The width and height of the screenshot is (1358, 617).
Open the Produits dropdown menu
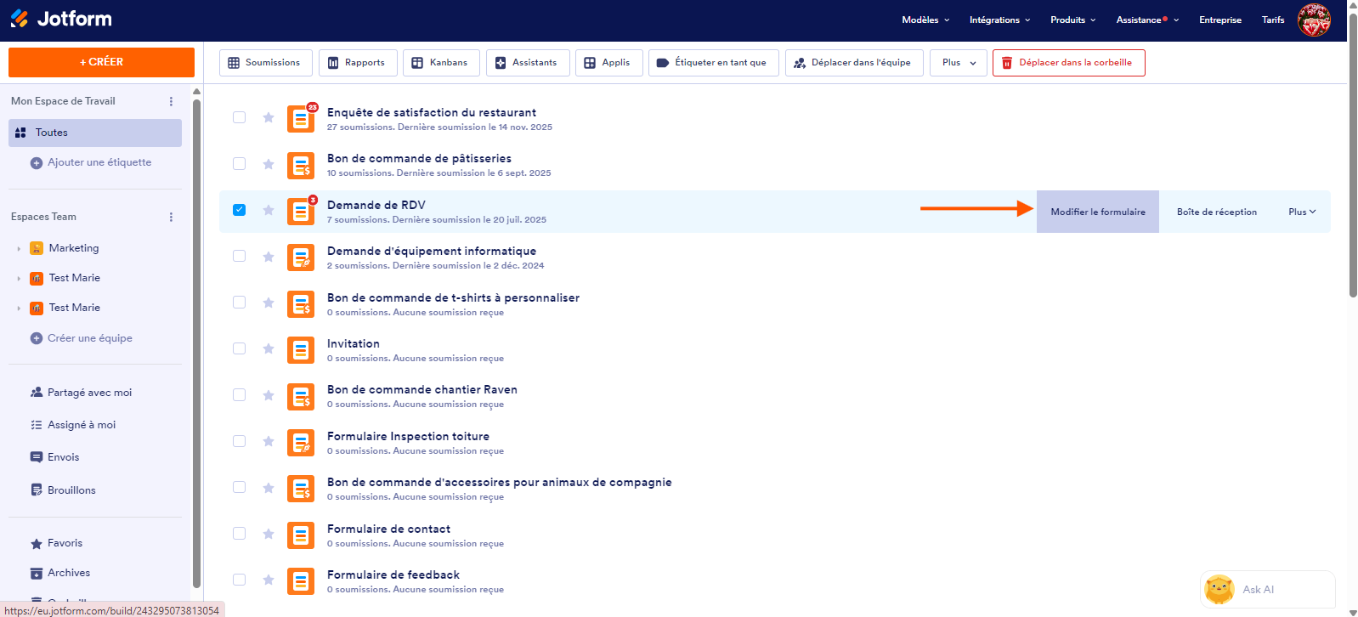coord(1072,20)
